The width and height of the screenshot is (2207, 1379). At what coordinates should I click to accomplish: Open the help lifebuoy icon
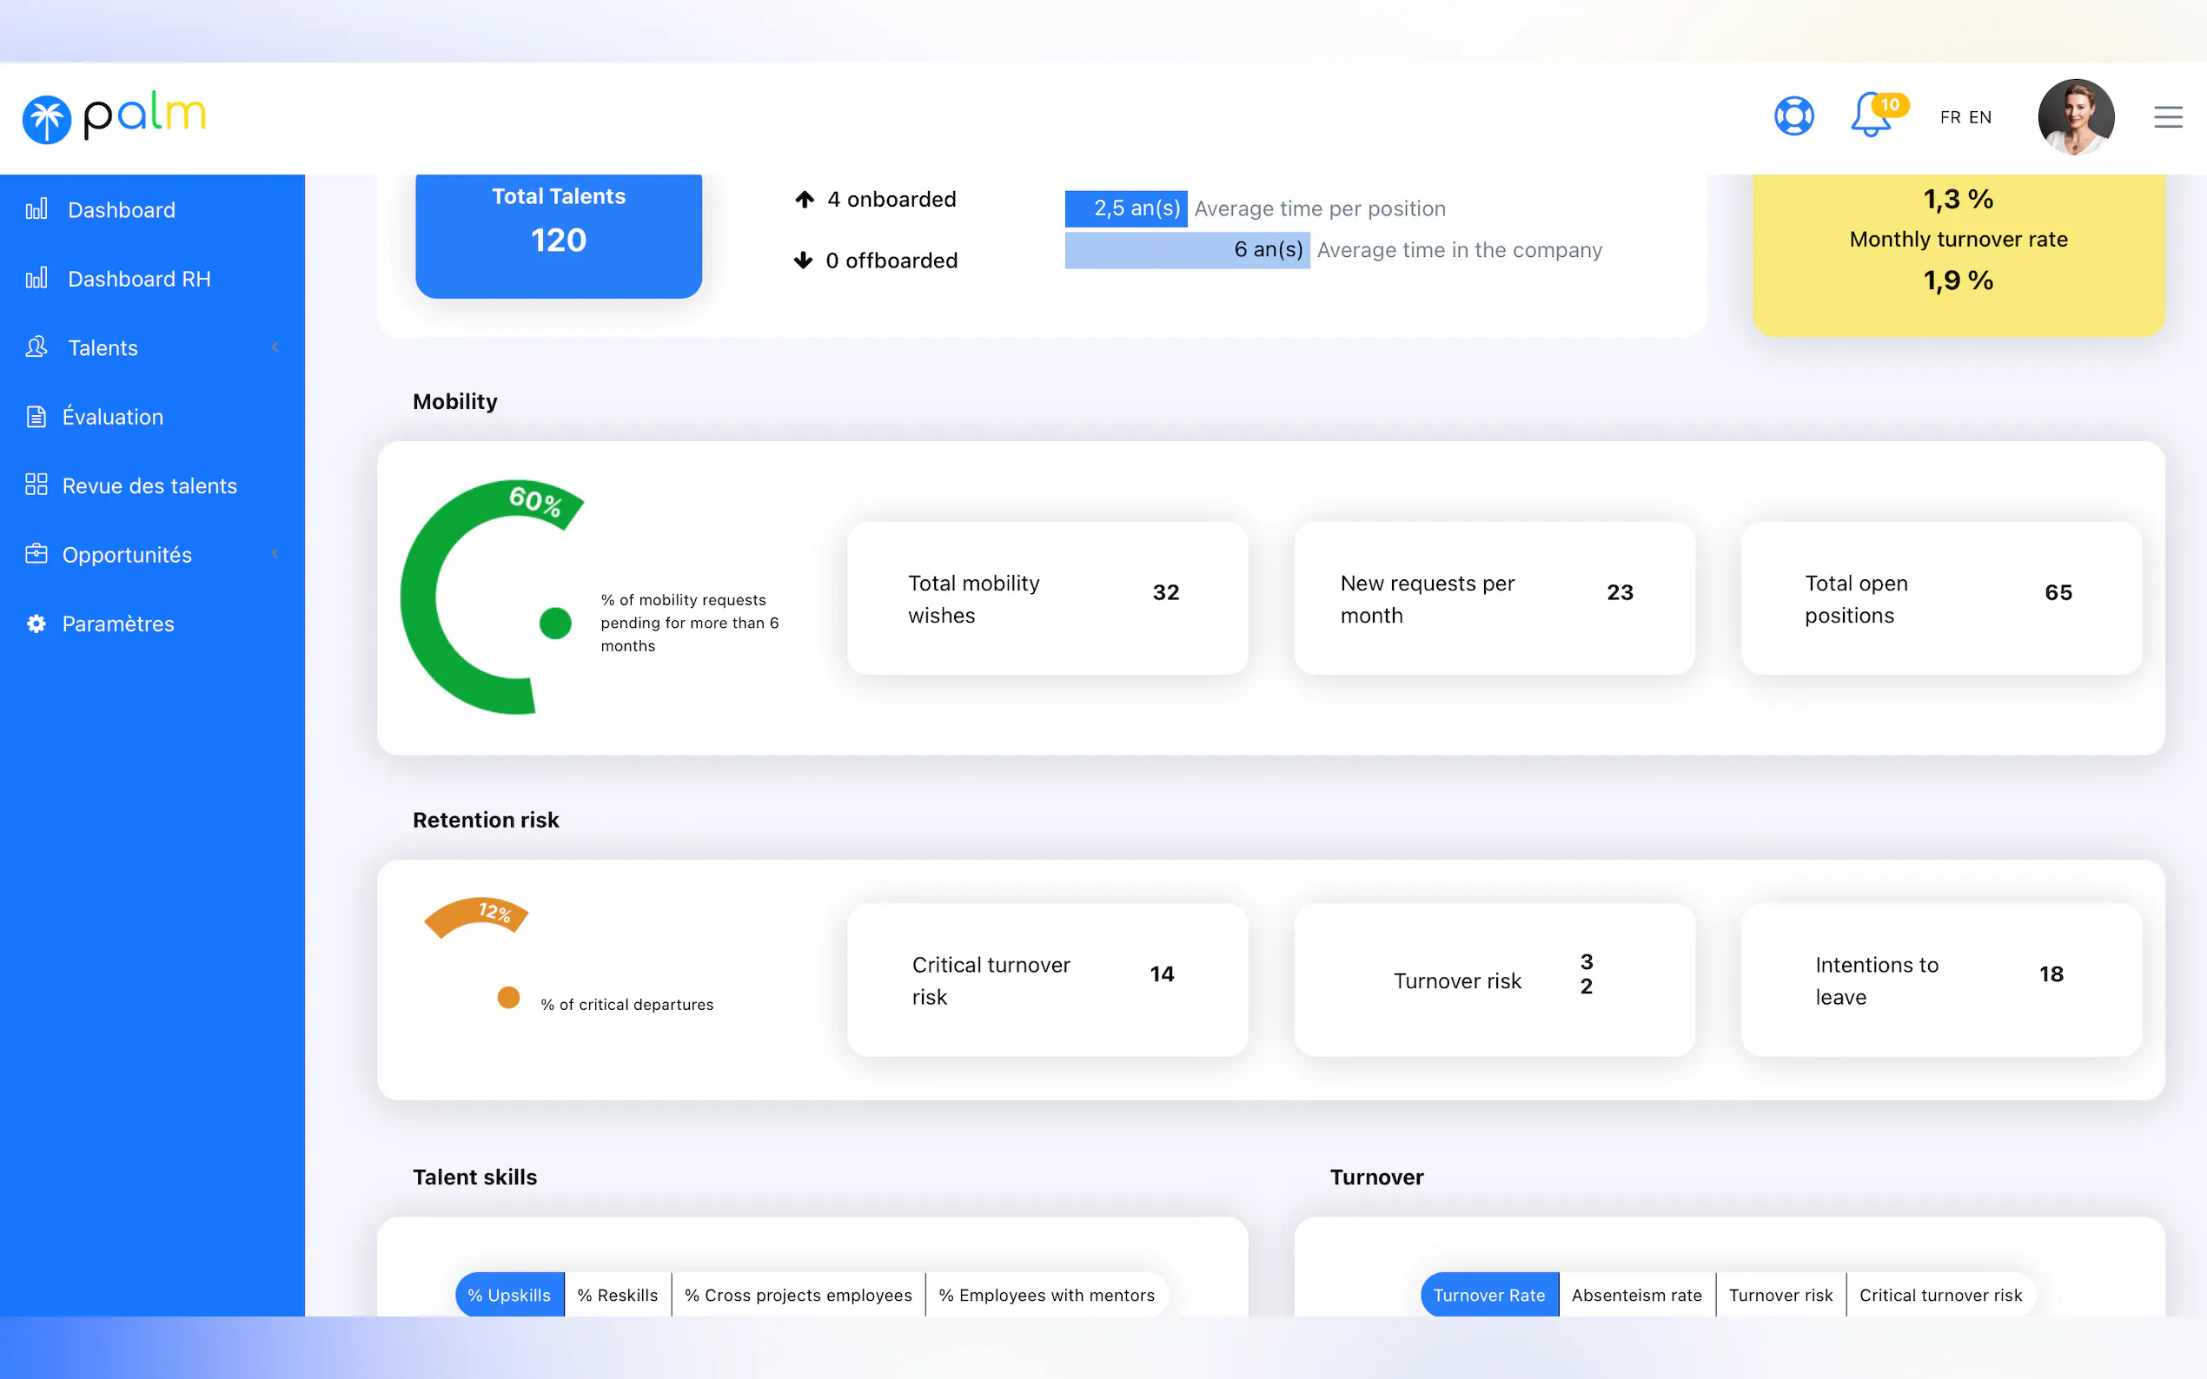click(x=1793, y=116)
